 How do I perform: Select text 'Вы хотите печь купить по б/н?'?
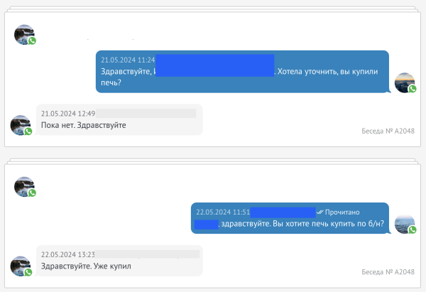[329, 224]
